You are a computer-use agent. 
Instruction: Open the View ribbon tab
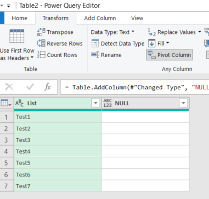[137, 18]
